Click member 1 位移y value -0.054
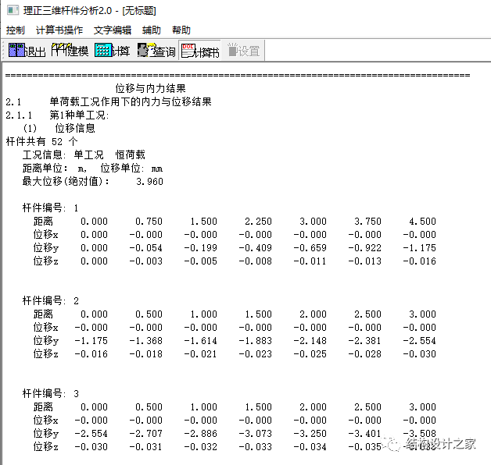This screenshot has height=465, width=491. 146,248
